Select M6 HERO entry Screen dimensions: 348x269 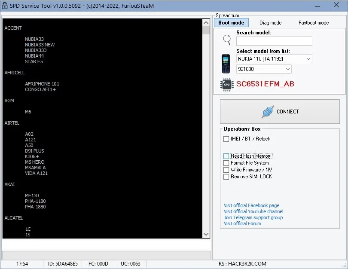coord(35,162)
